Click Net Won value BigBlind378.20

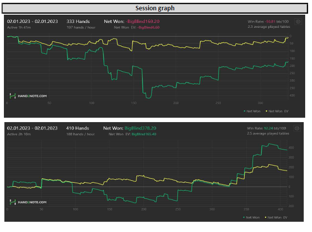point(140,128)
